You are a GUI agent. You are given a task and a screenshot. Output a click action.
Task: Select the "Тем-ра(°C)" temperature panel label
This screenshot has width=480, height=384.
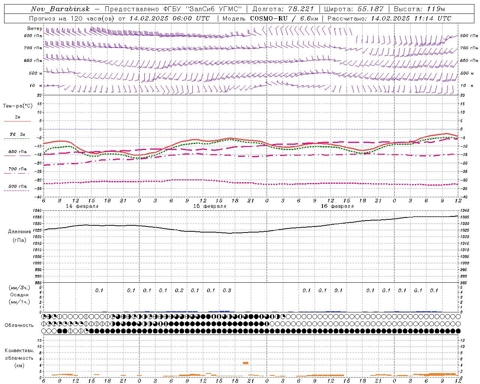click(x=18, y=106)
